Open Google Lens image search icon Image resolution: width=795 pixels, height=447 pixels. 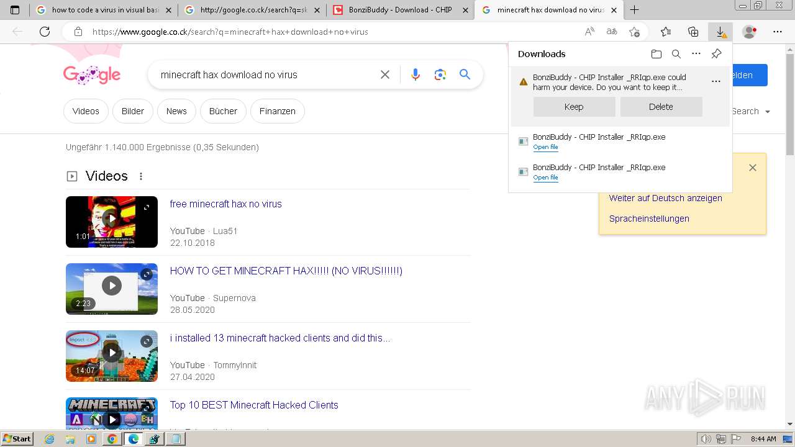[x=440, y=74]
